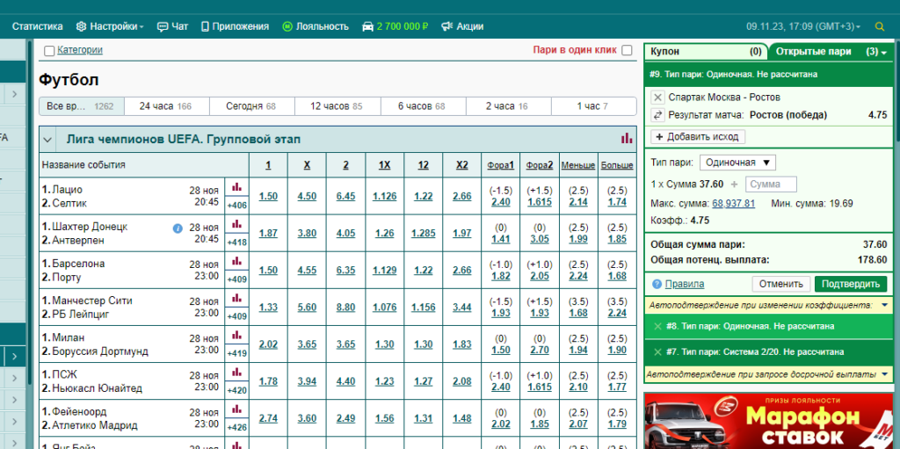Select the Сегодня time filter

[x=252, y=106]
